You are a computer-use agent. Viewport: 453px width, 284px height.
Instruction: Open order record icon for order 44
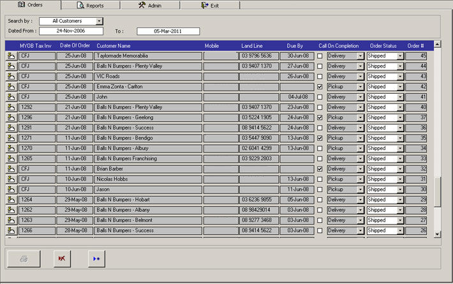tap(11, 66)
